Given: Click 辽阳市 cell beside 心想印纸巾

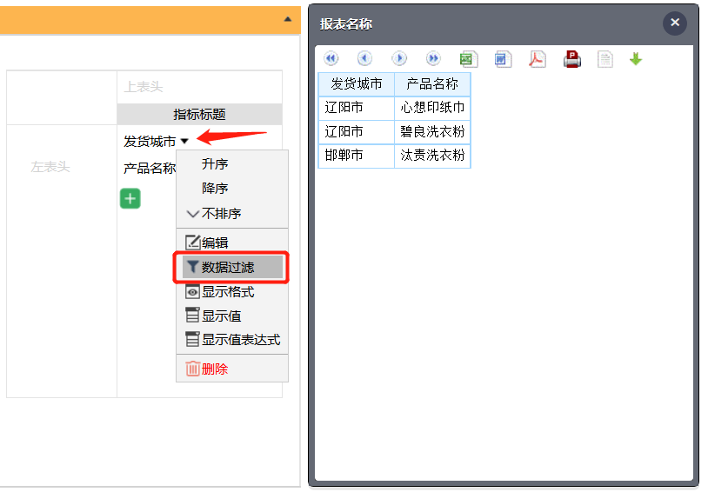Looking at the screenshot, I should pos(357,108).
